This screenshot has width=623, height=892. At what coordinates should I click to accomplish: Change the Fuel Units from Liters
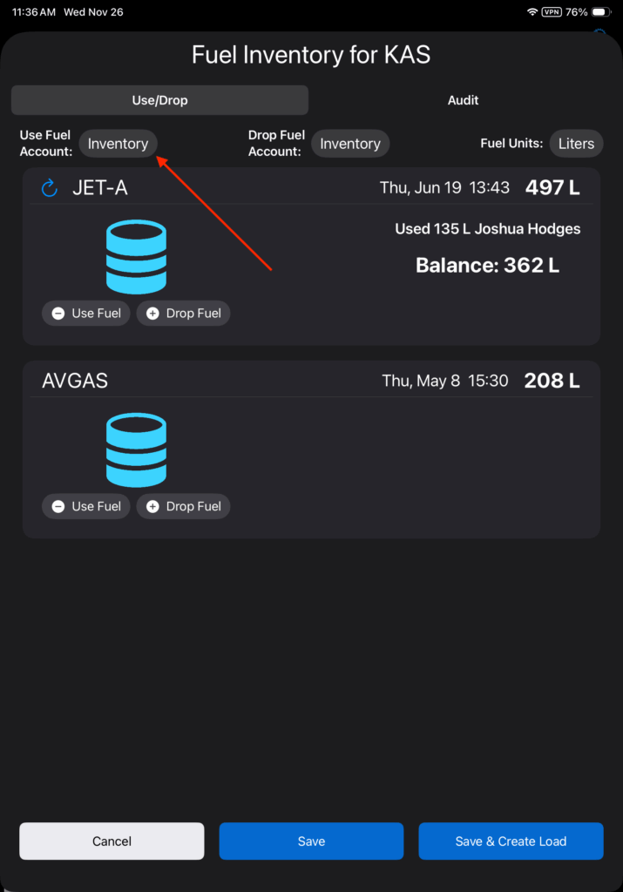(576, 144)
